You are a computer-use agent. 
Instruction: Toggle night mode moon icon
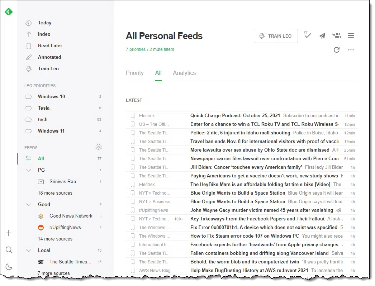click(x=9, y=267)
